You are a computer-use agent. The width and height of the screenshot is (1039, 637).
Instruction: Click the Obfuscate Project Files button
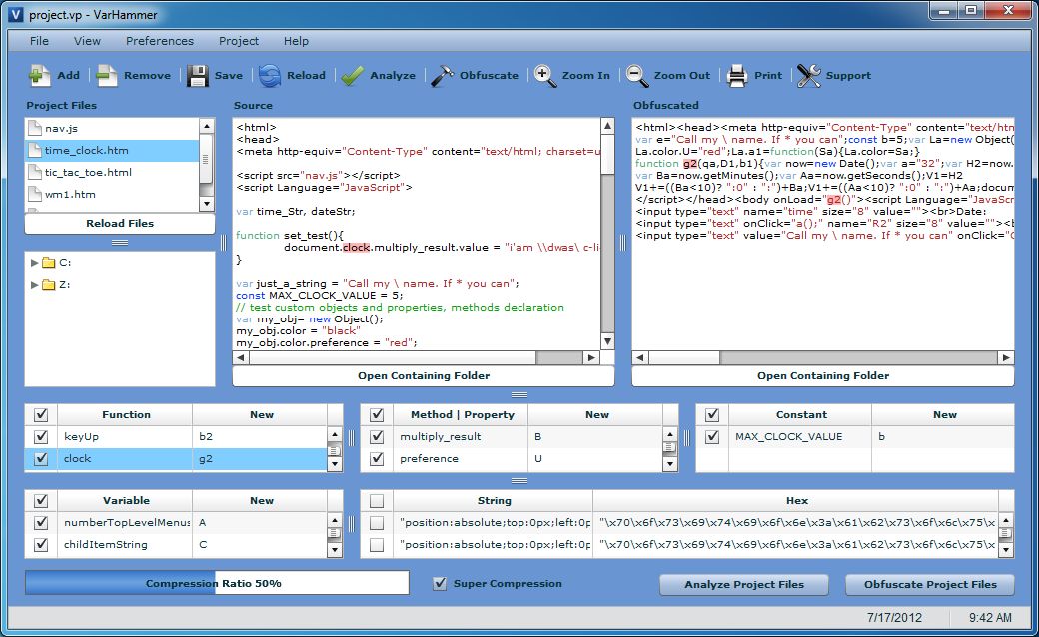[930, 585]
